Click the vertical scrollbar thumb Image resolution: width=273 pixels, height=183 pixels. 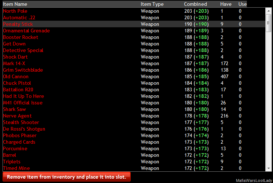point(269,23)
